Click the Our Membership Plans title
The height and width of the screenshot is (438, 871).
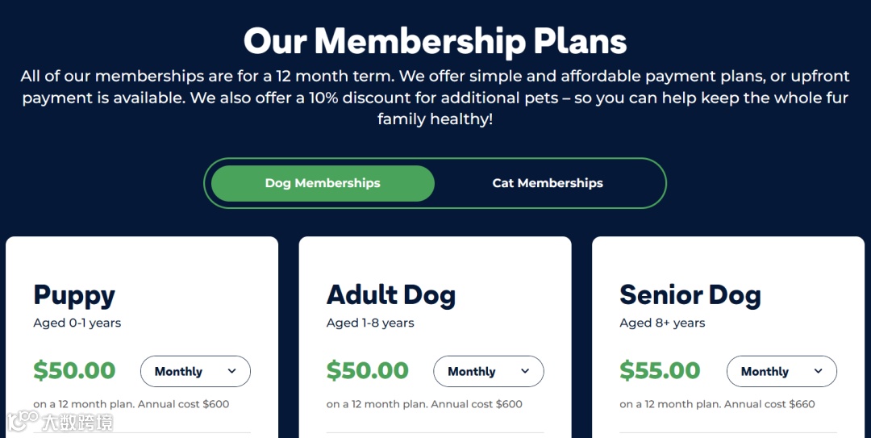coord(435,40)
